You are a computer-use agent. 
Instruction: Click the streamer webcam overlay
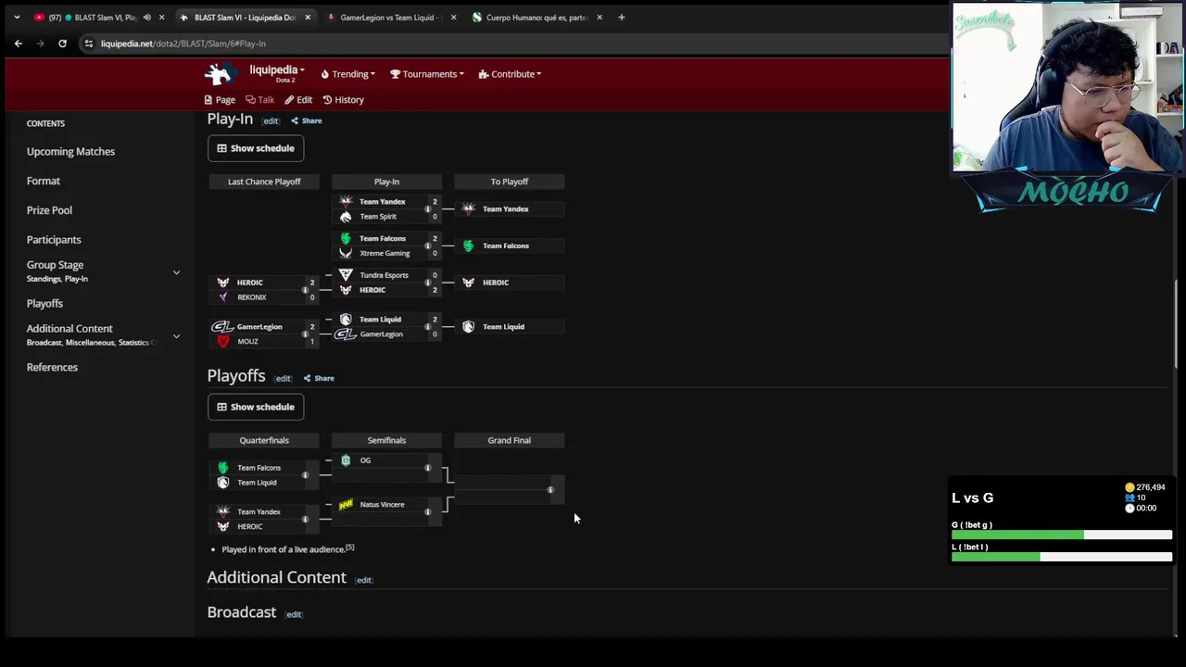click(1068, 88)
